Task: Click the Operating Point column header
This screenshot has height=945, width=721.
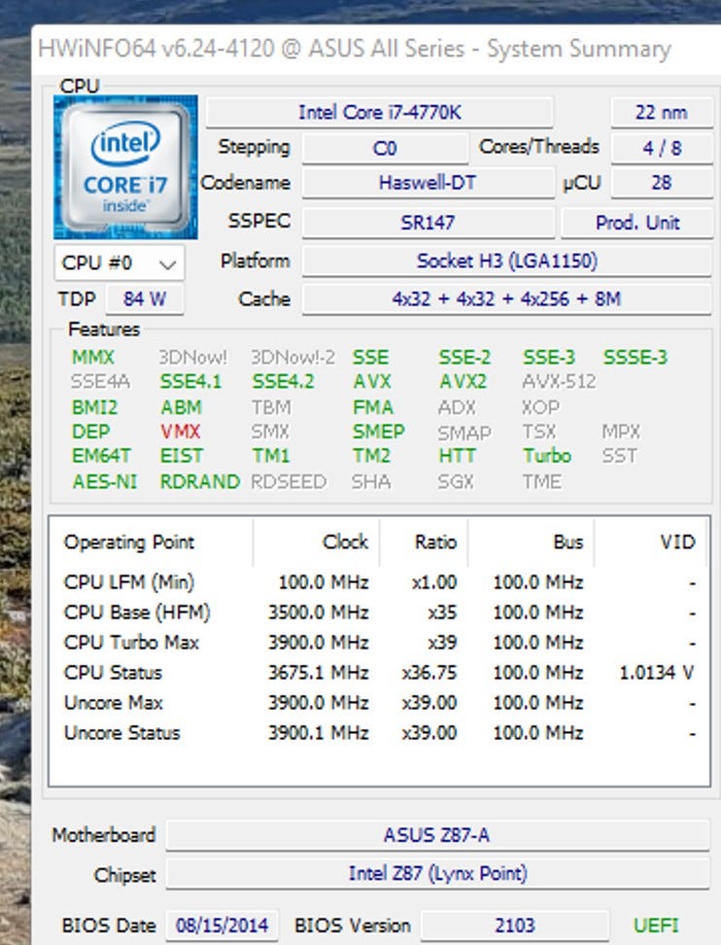Action: (152, 542)
